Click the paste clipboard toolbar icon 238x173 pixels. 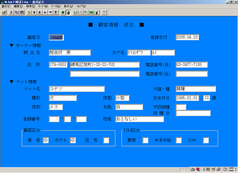(x=22, y=13)
